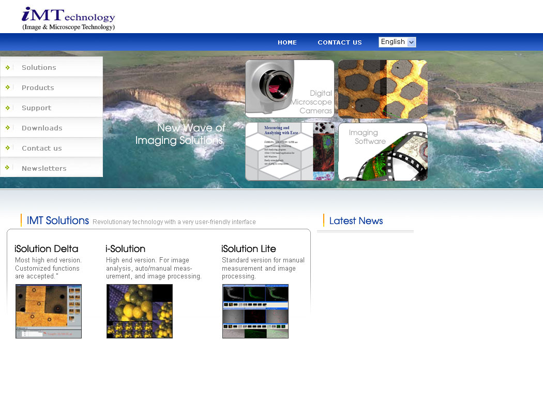Open Solutions in the sidebar menu
Viewport: 543px width, 414px height.
point(39,68)
